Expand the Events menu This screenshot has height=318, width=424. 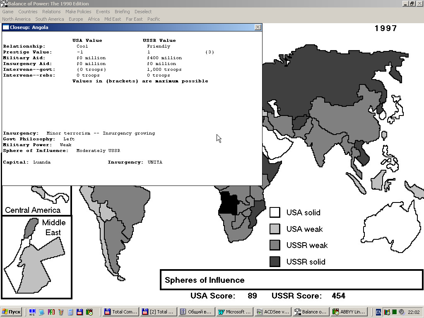click(x=103, y=12)
